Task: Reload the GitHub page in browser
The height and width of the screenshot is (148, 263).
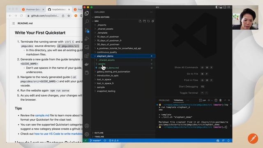Action: coord(21,16)
